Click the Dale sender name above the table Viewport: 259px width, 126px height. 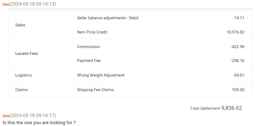click(x=6, y=4)
